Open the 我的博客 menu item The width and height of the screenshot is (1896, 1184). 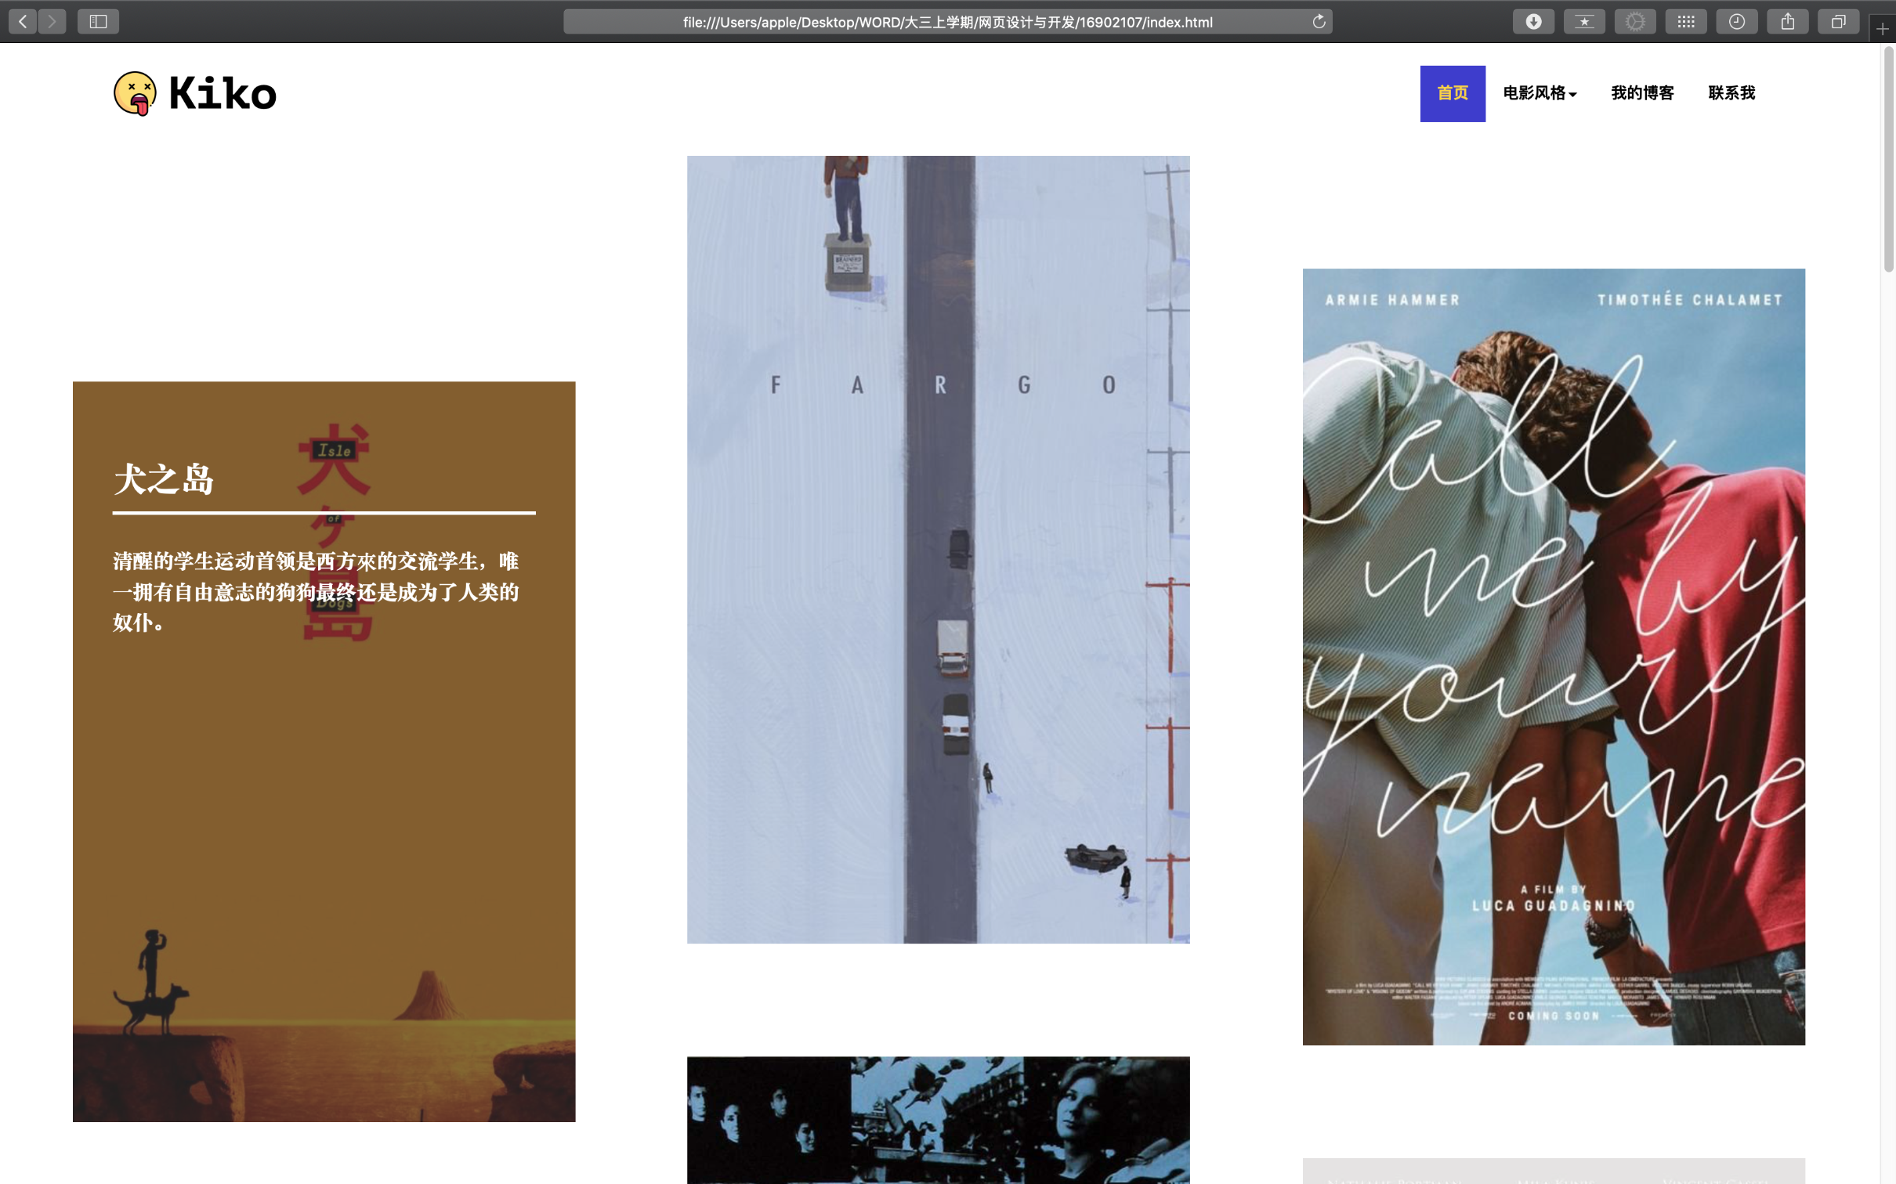1642,93
